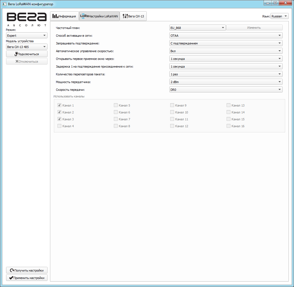Screen dimensions: 294x287
Task: Expand the Количество переповторов пакета dropdown
Action: click(226, 74)
